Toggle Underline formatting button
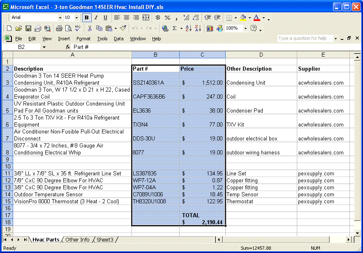 [x=105, y=18]
